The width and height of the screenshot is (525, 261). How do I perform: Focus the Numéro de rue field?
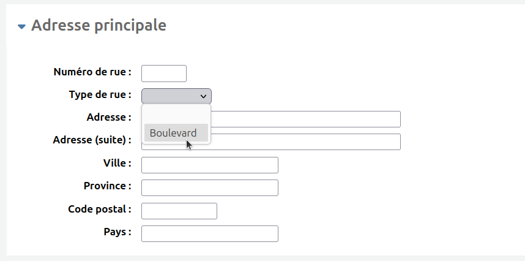coord(164,74)
